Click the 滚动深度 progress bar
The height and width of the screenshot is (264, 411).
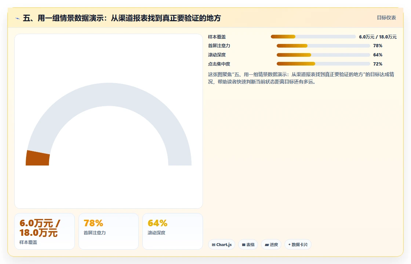click(x=323, y=55)
